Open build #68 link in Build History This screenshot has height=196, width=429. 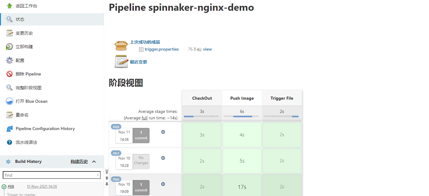click(x=11, y=186)
